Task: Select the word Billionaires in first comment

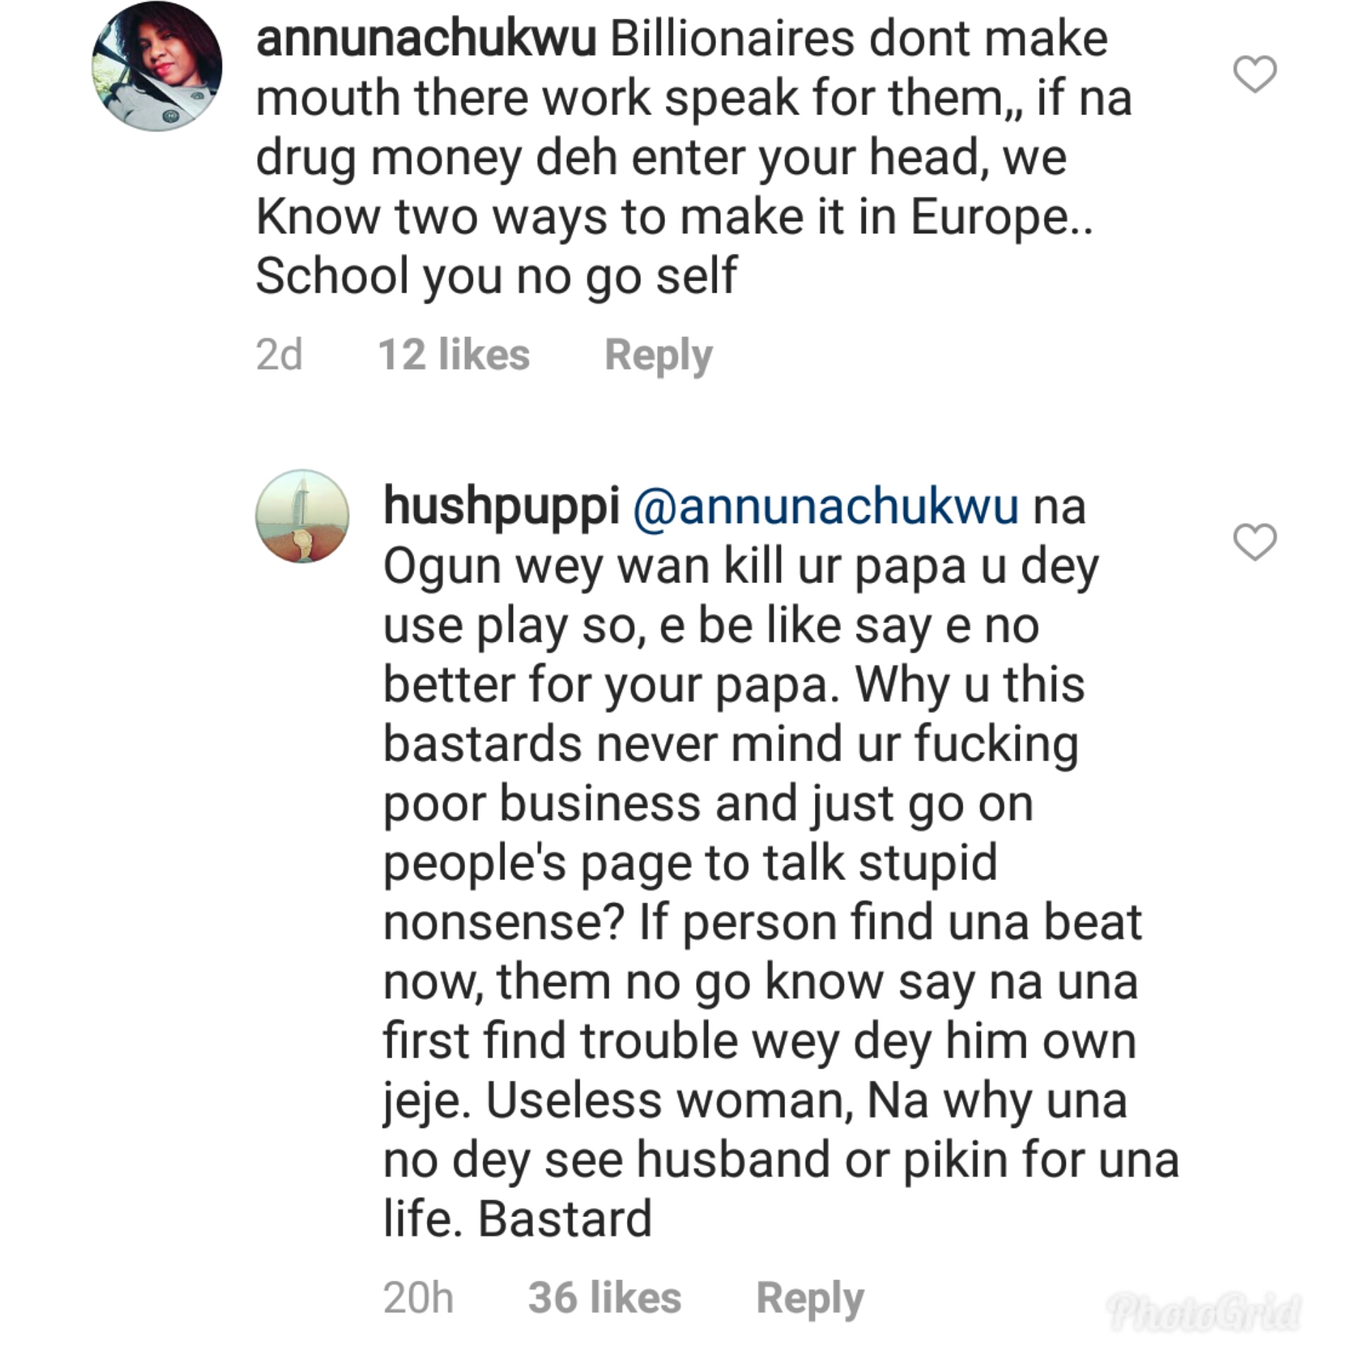Action: click(x=732, y=39)
